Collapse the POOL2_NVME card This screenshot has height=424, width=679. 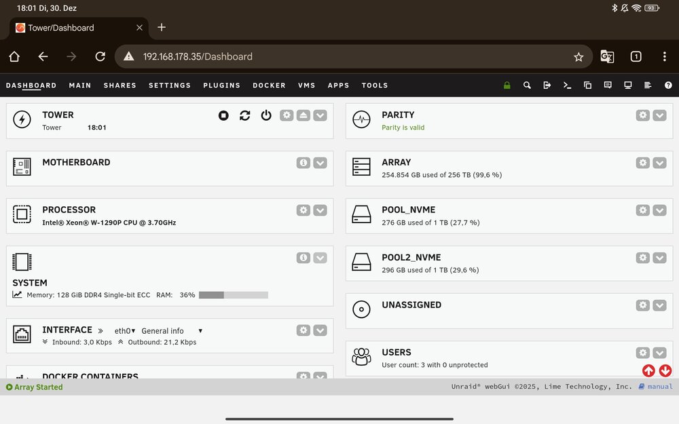[659, 258]
